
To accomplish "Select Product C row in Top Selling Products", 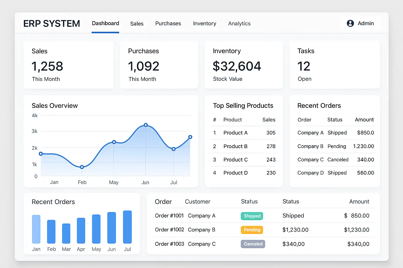I will pyautogui.click(x=244, y=160).
